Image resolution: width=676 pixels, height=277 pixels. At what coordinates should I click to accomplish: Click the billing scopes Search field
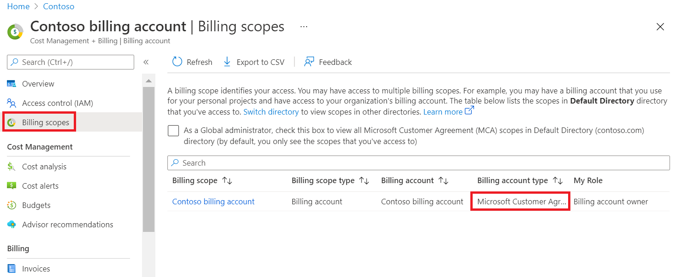(x=418, y=163)
